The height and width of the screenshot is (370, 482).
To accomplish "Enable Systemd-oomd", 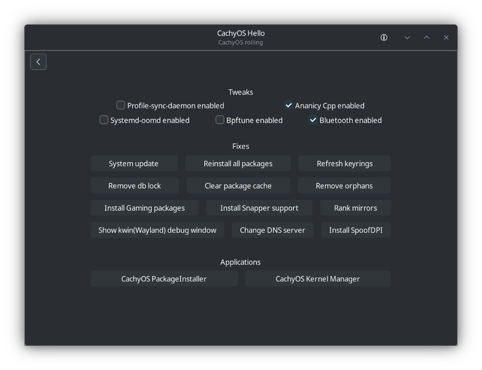I will 103,120.
